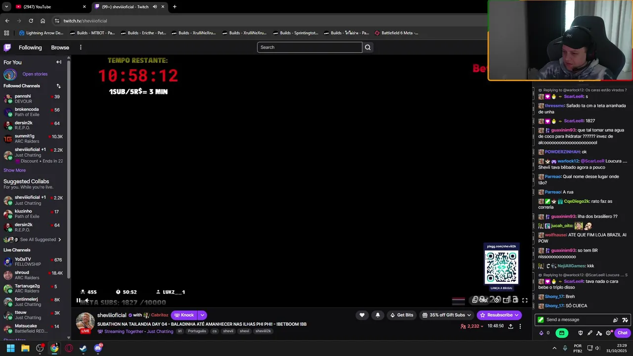
Task: Open the chat settings gear icon
Action: click(609, 333)
